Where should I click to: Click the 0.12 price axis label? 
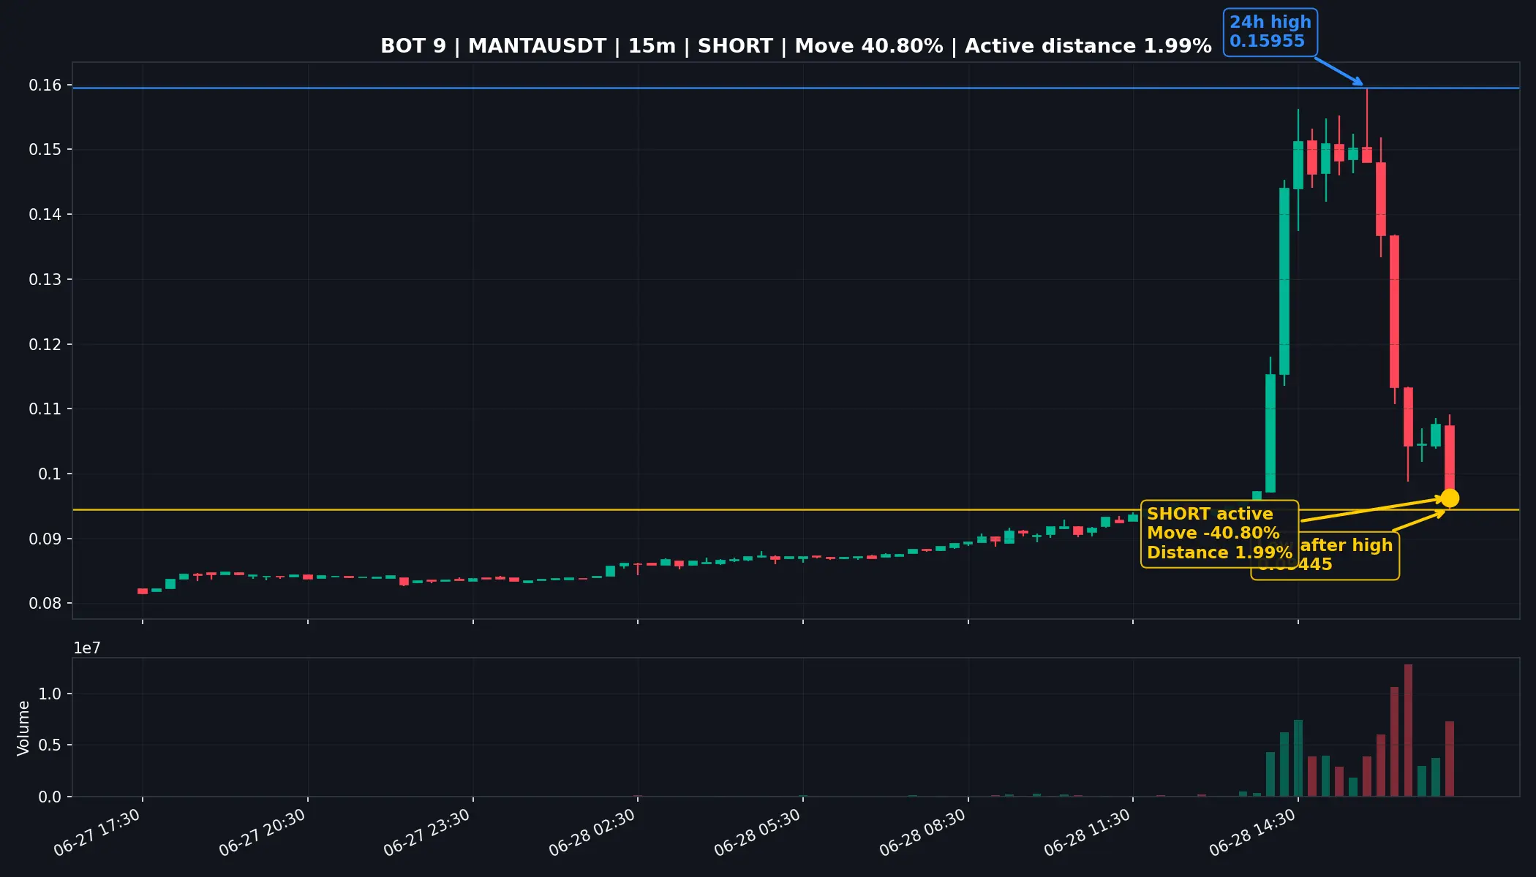tap(45, 344)
